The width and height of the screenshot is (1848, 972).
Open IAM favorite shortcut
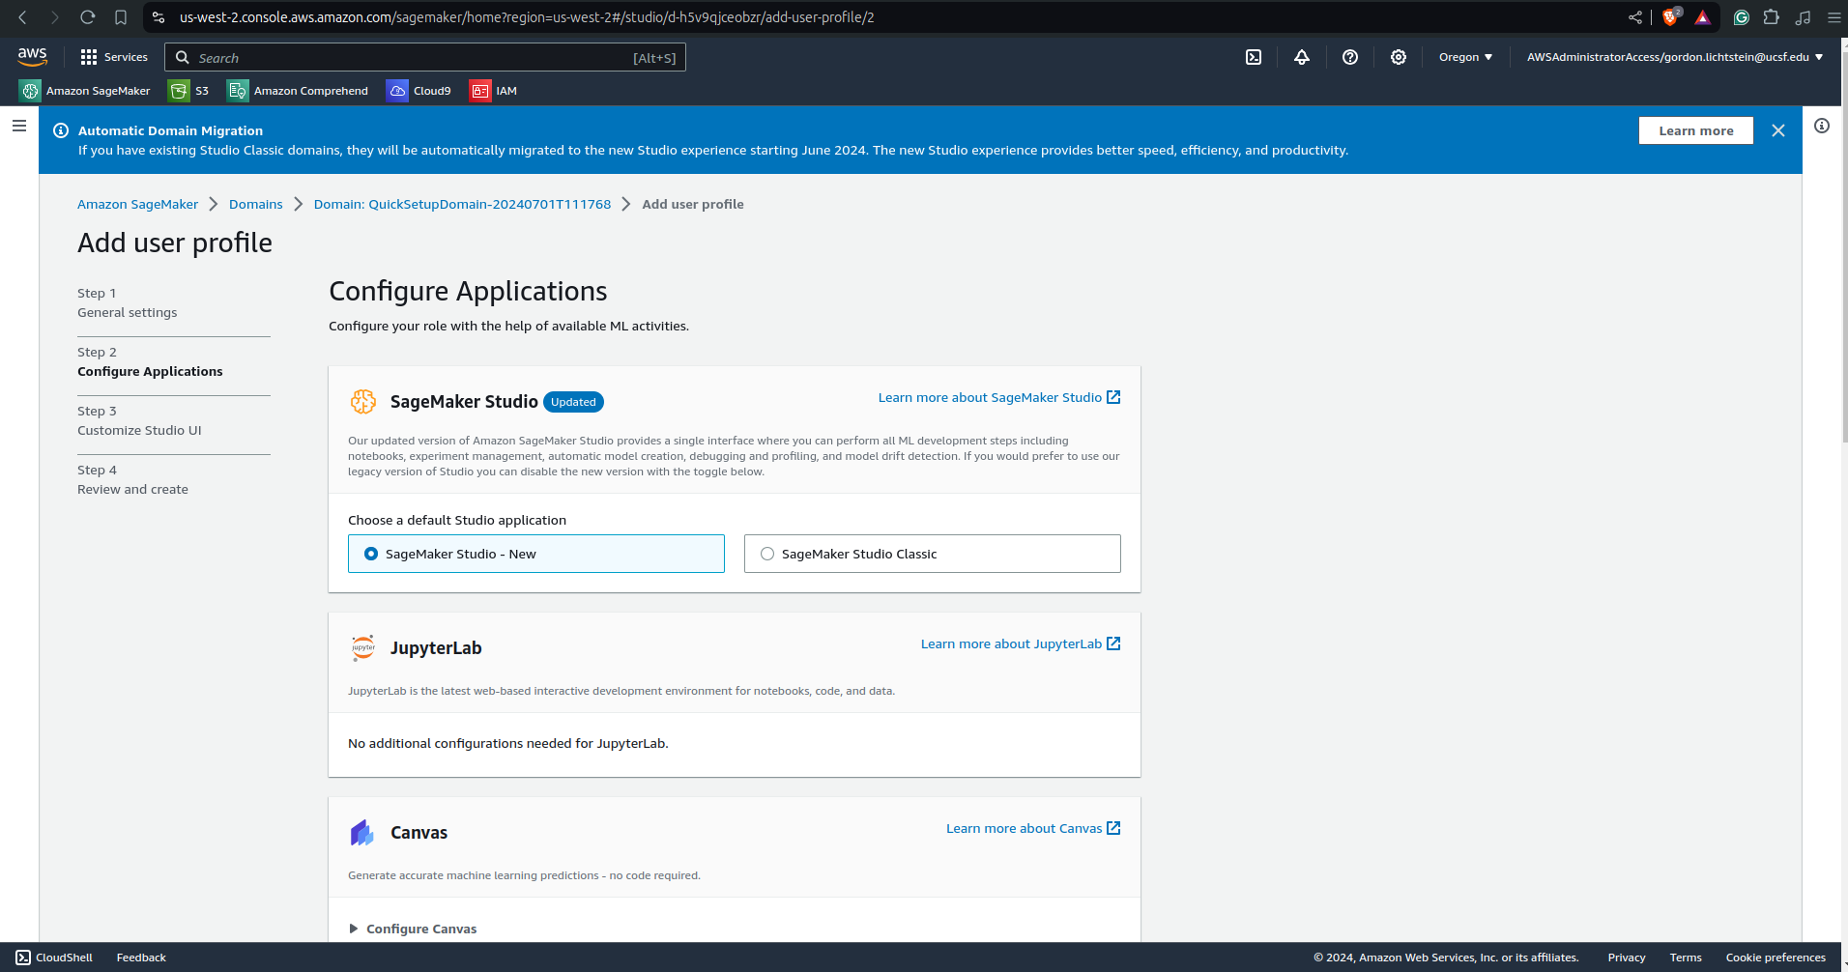coord(494,91)
